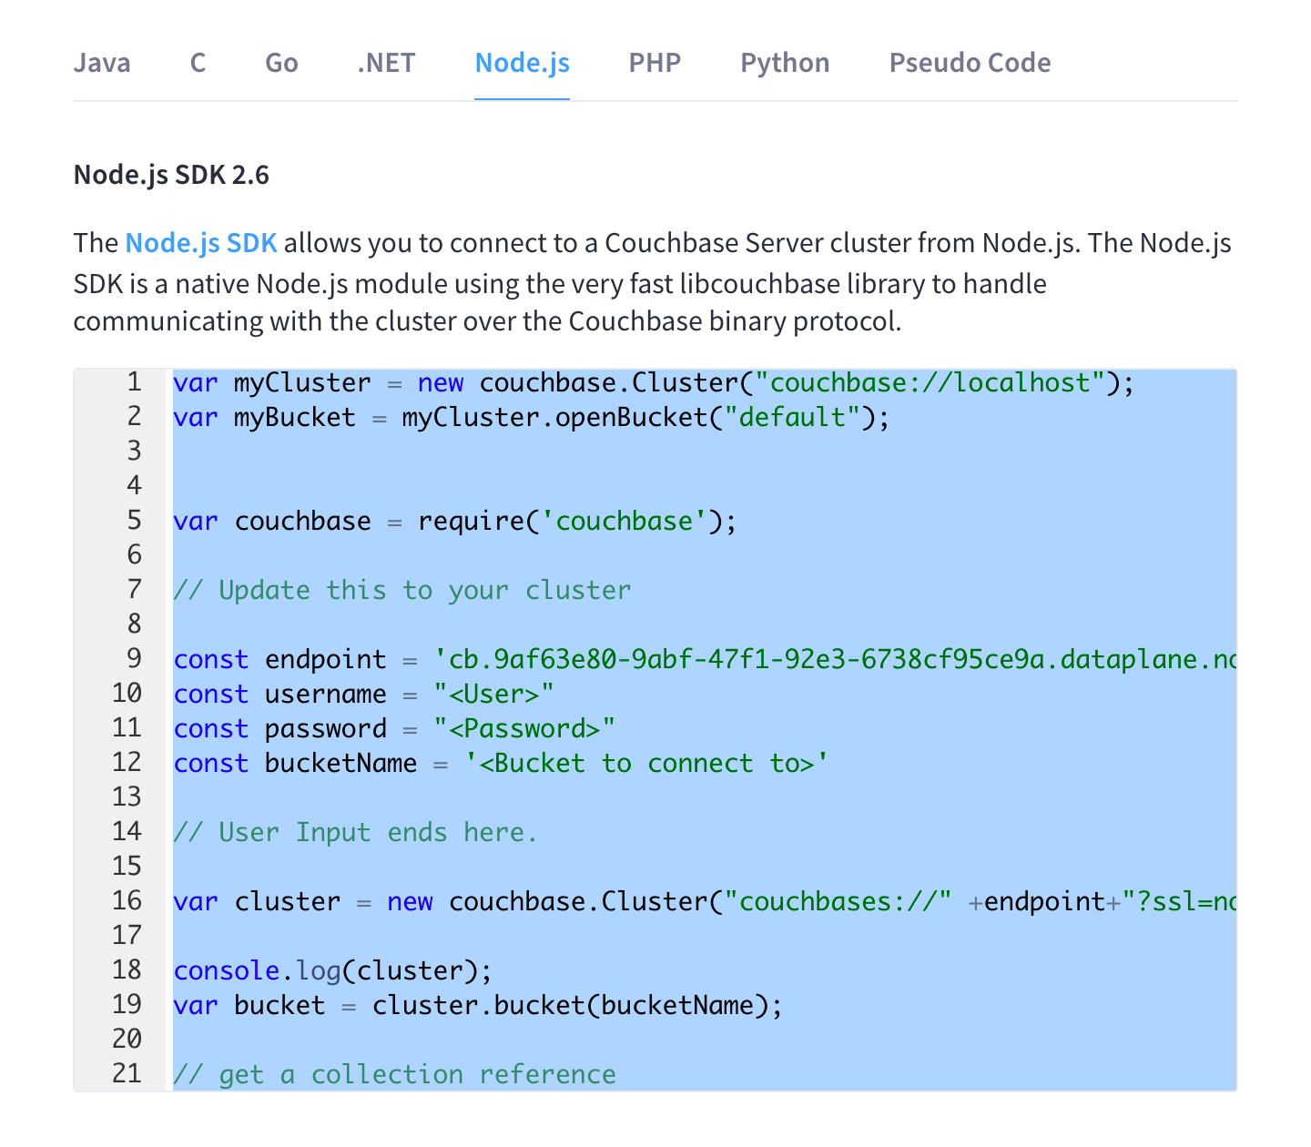Click the myBucket openBucket line
1311x1147 pixels.
tap(531, 417)
